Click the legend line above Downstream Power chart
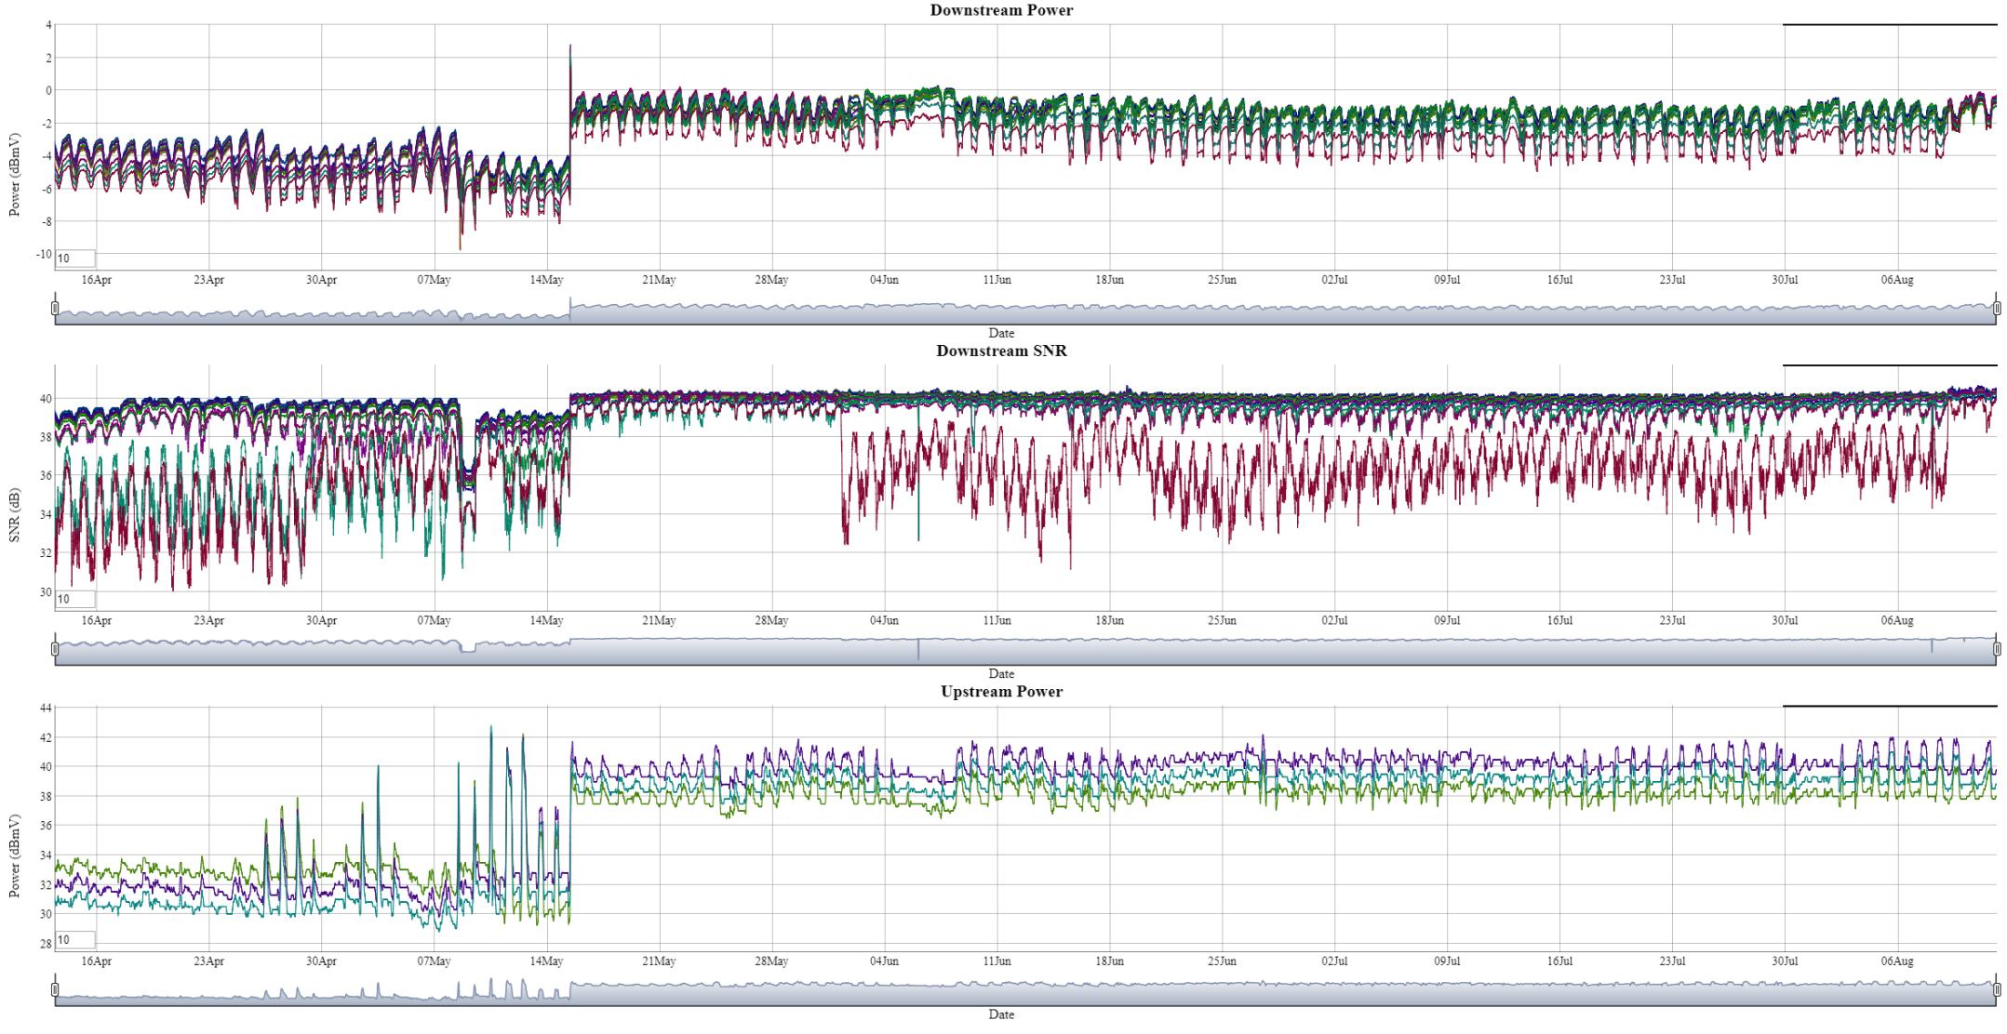2007x1034 pixels. tap(1889, 24)
